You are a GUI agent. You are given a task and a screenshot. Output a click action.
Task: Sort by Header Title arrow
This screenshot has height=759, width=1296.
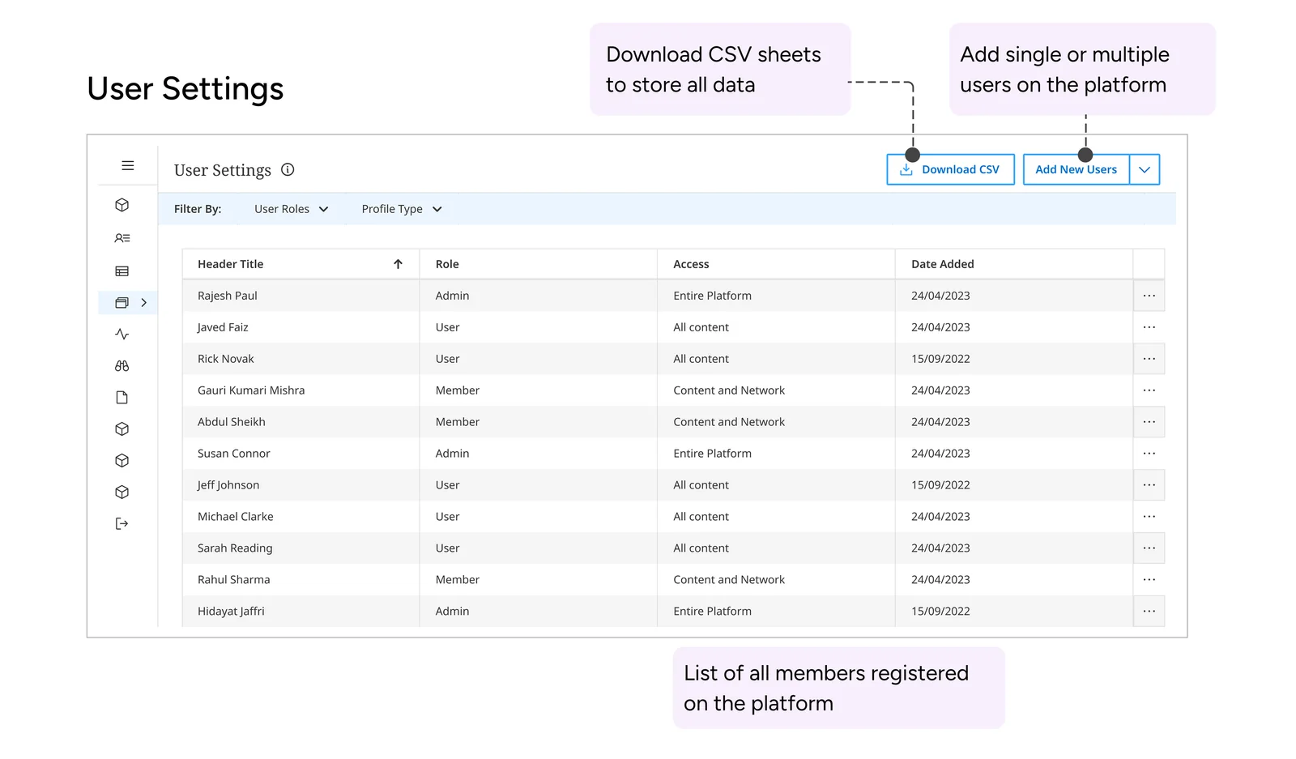tap(398, 264)
